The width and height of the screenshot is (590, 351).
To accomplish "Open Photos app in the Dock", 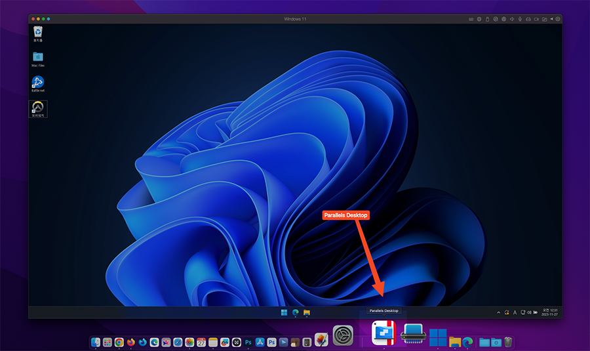I will click(x=189, y=342).
